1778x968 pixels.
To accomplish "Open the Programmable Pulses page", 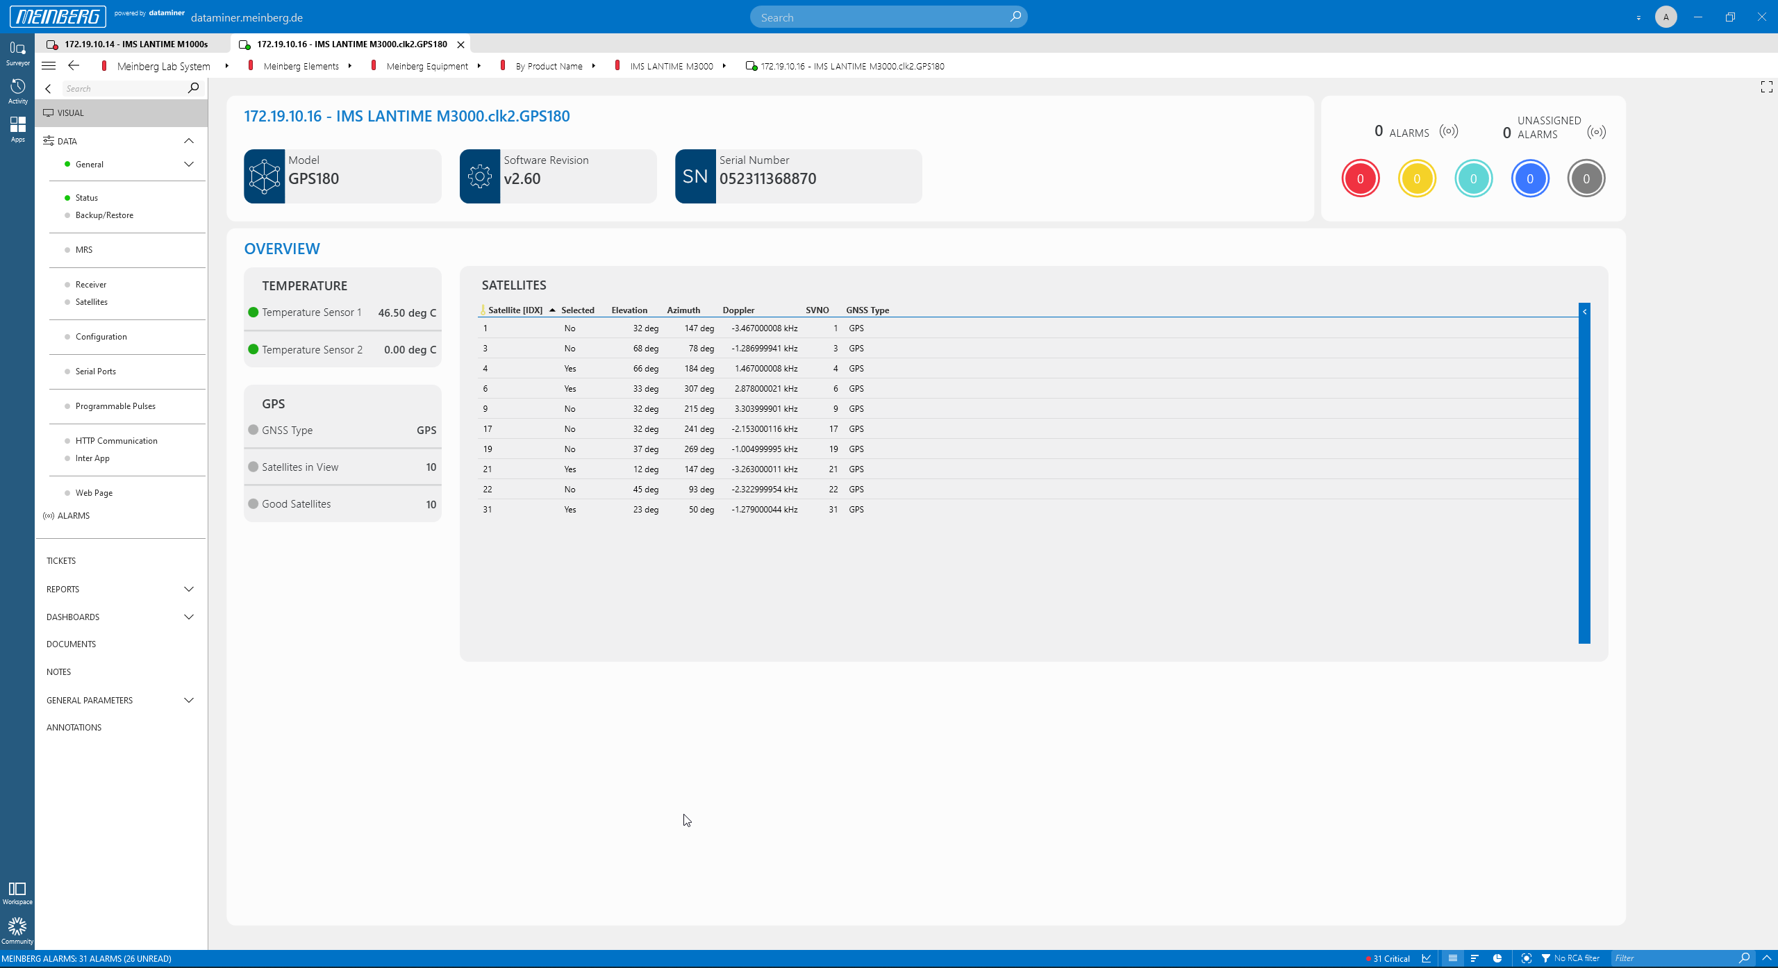I will coord(115,406).
